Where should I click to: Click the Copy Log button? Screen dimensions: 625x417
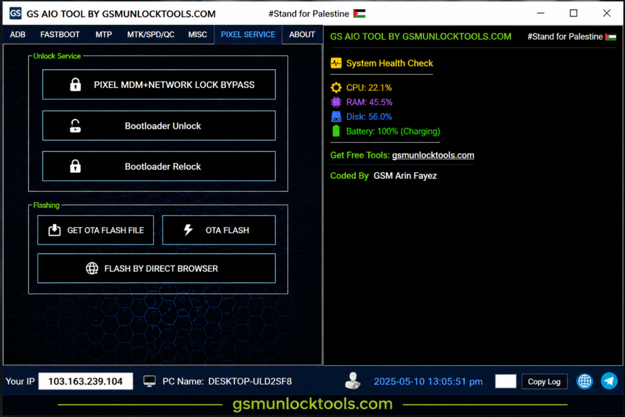[544, 382]
